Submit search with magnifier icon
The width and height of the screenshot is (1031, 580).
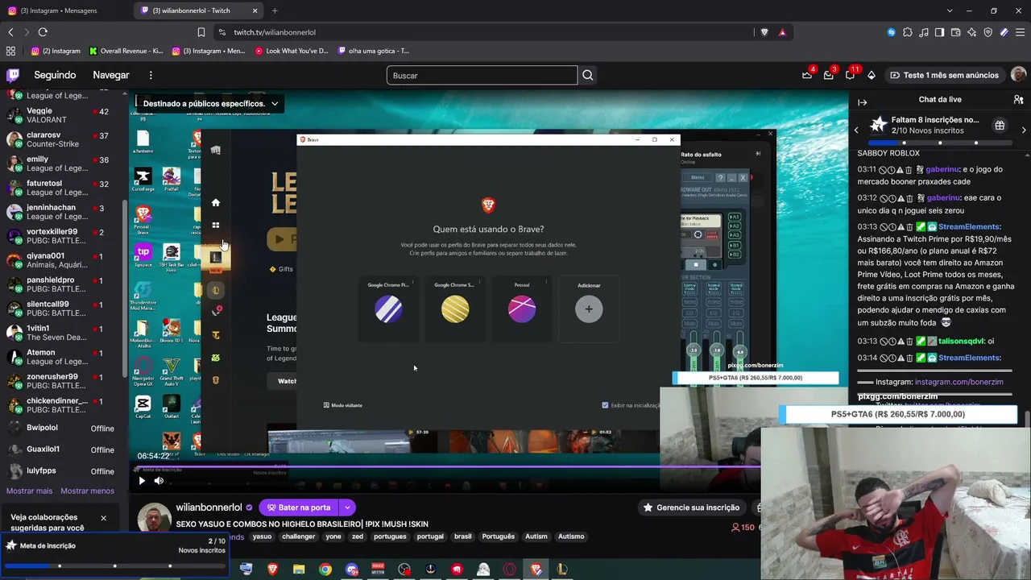pos(588,75)
